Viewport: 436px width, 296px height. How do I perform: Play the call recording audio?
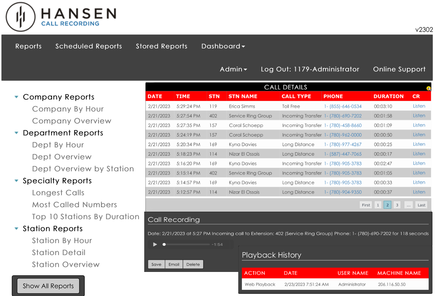155,245
